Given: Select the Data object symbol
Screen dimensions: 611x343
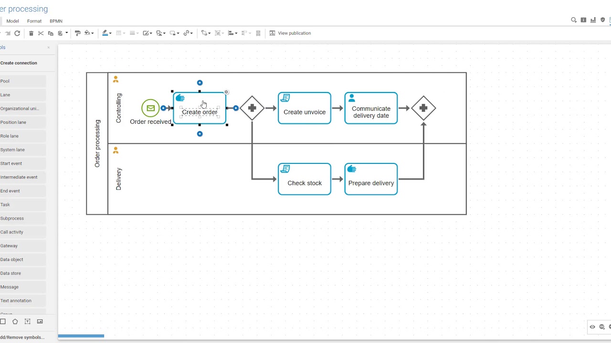Looking at the screenshot, I should tap(23, 260).
